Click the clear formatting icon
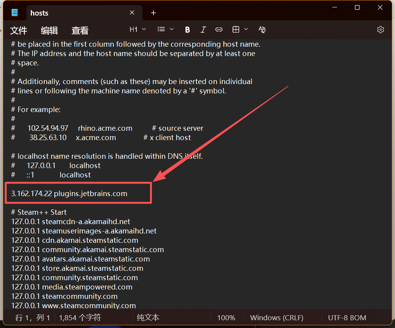This screenshot has width=395, height=328. 262,30
